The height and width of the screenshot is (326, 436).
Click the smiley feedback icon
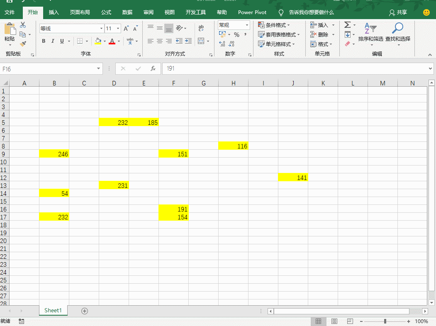426,12
